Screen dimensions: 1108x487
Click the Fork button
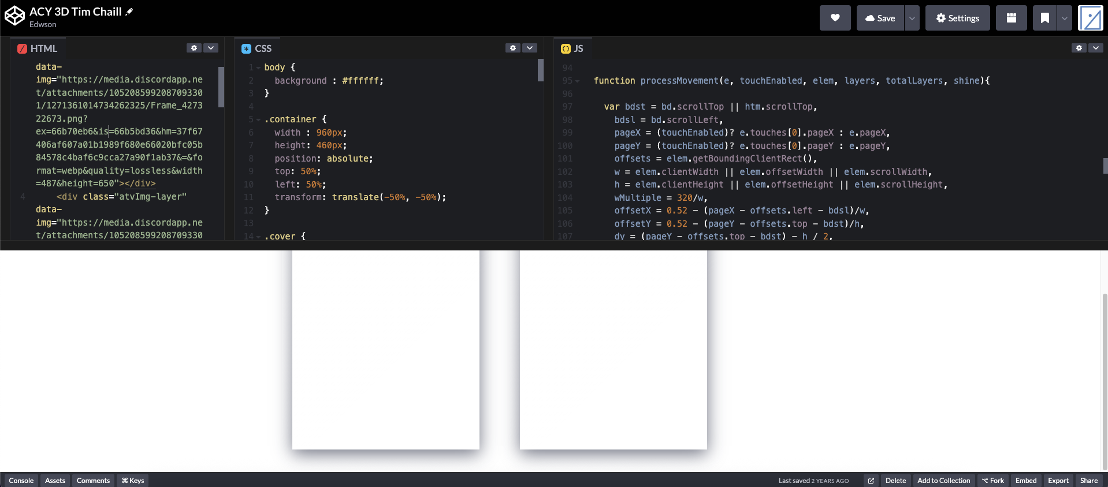point(992,481)
